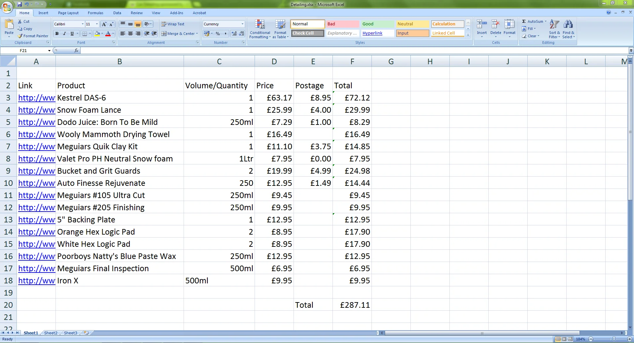Open the Currency number format dropdown
The height and width of the screenshot is (343, 634).
coord(242,24)
